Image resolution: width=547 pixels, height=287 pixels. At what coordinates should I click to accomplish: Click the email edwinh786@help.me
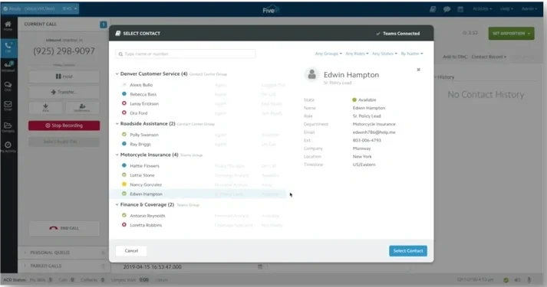click(374, 132)
